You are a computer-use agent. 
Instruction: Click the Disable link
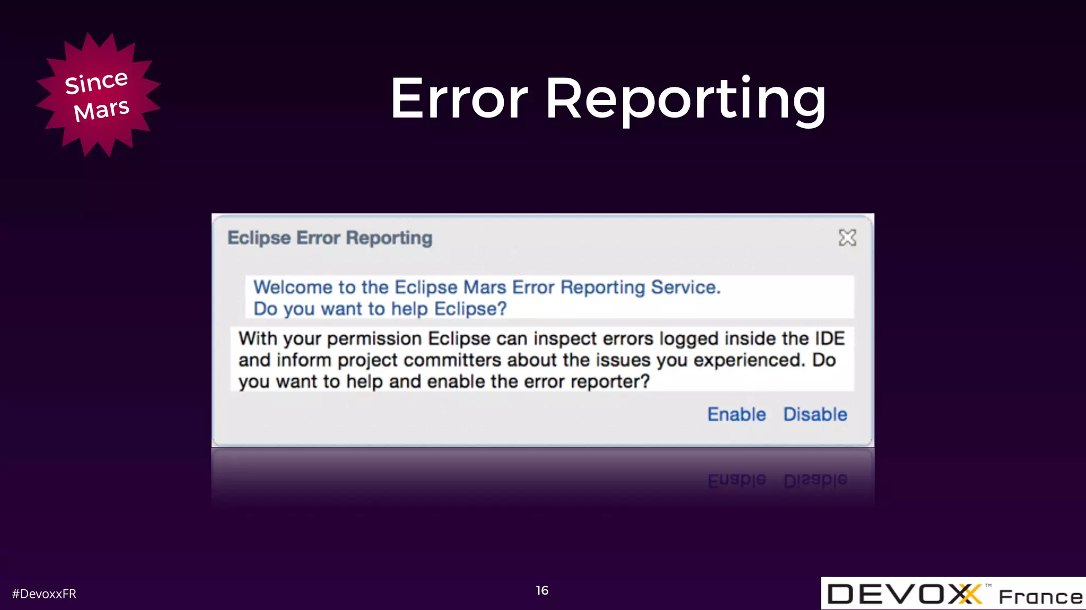[815, 414]
